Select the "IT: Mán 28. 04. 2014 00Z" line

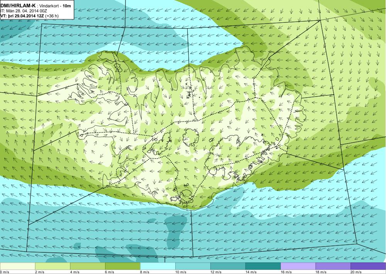pyautogui.click(x=23, y=11)
